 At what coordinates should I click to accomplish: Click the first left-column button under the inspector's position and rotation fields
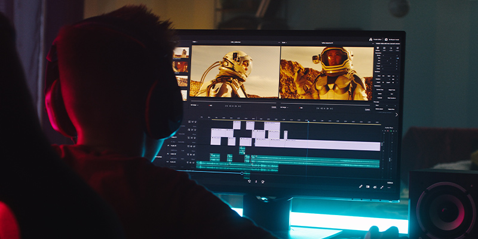pos(380,90)
